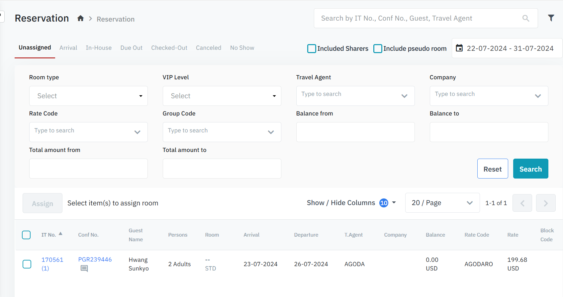563x297 pixels.
Task: Open the 20 / Page size dropdown
Action: 442,203
